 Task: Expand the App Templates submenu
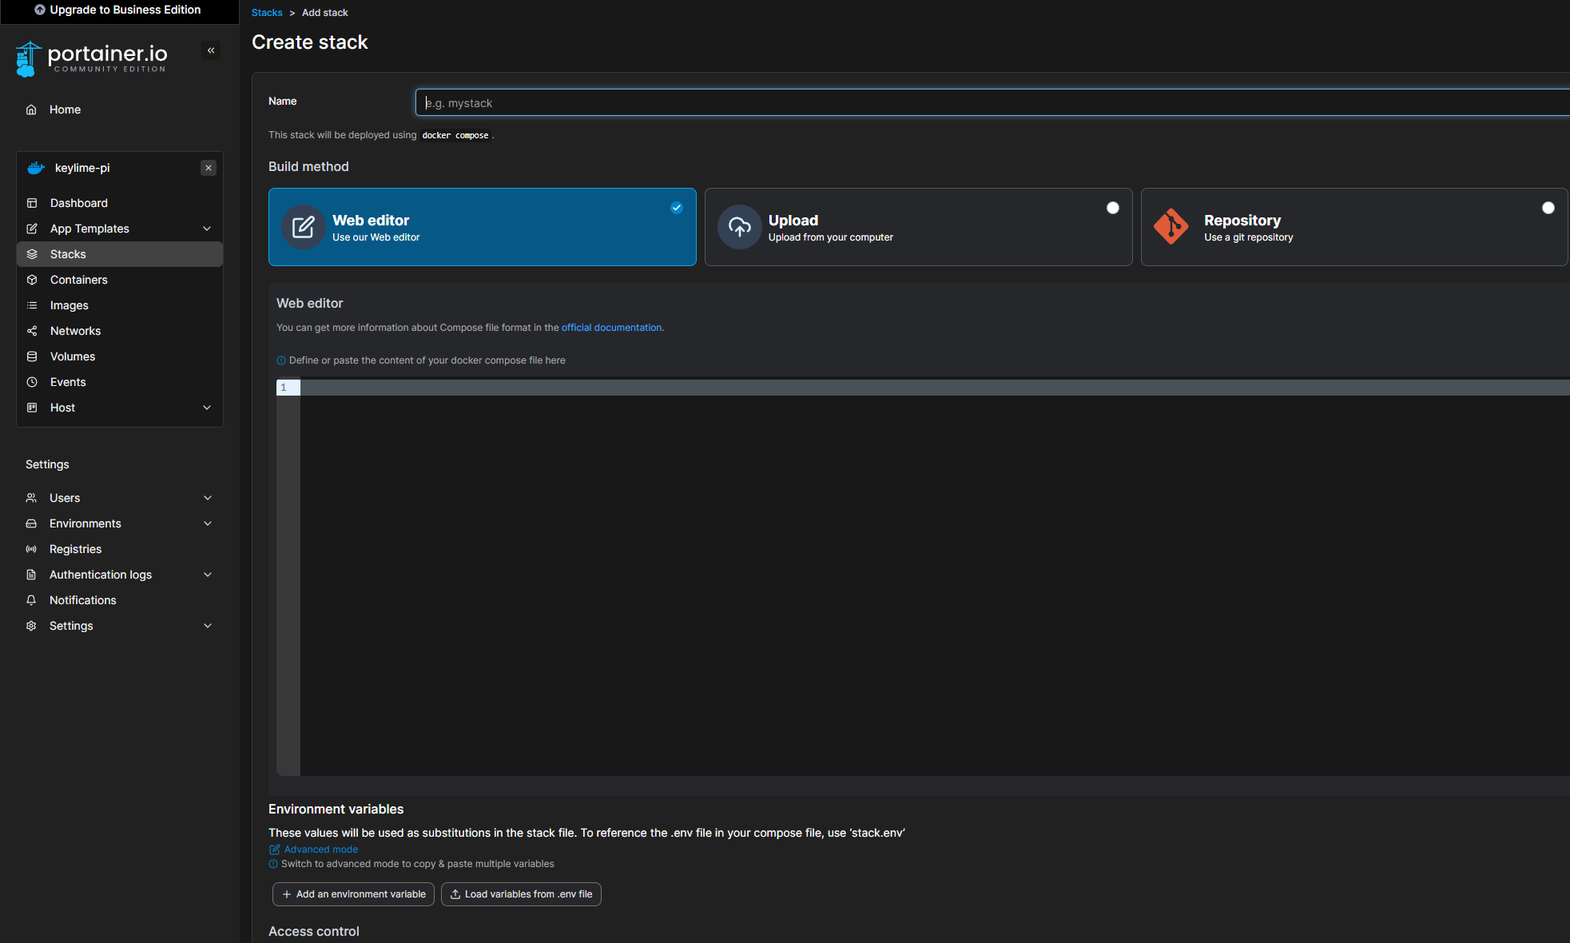coord(207,229)
